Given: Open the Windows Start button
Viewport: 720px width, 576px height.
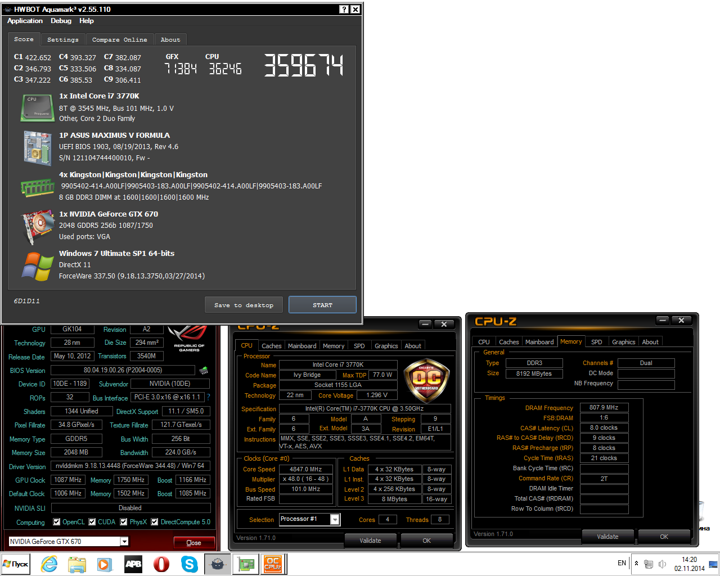Looking at the screenshot, I should coord(16,564).
